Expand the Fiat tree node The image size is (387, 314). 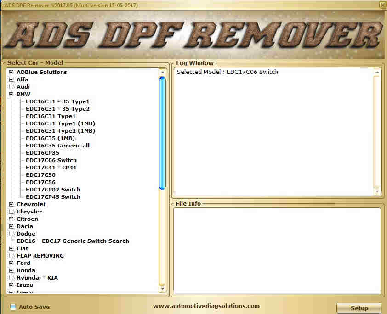11,248
